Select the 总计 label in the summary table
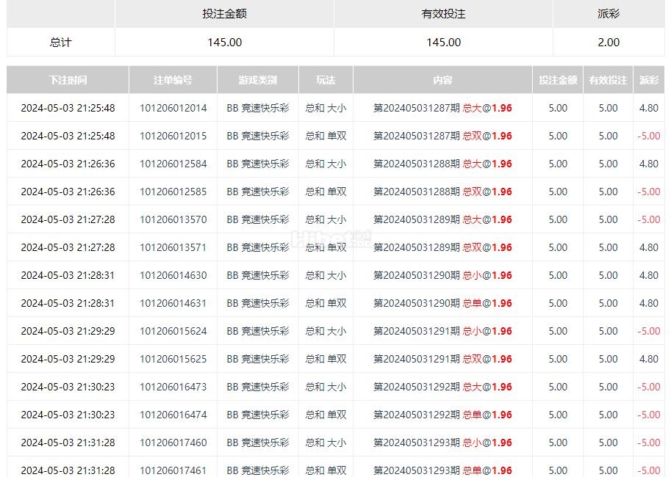 click(60, 43)
